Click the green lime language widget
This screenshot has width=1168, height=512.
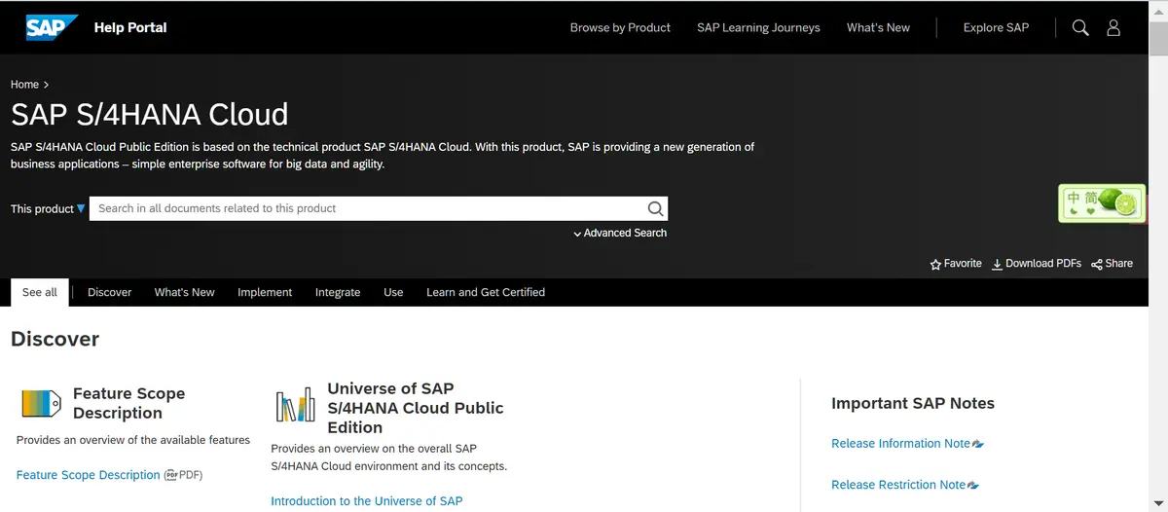coord(1102,202)
